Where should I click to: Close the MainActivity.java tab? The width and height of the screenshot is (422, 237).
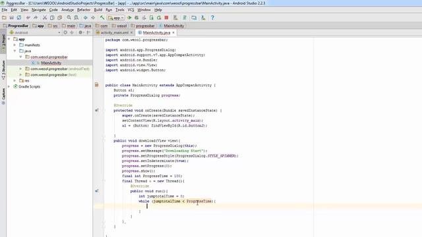pos(173,32)
